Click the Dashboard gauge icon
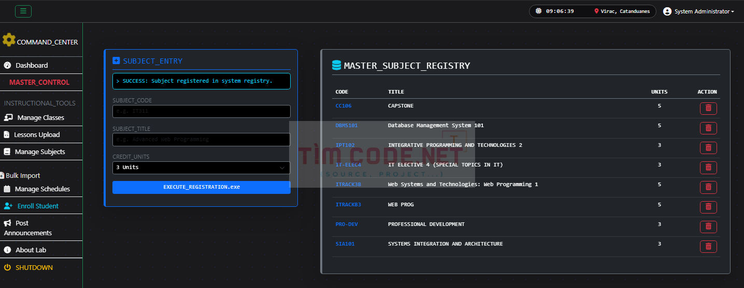 [7, 65]
